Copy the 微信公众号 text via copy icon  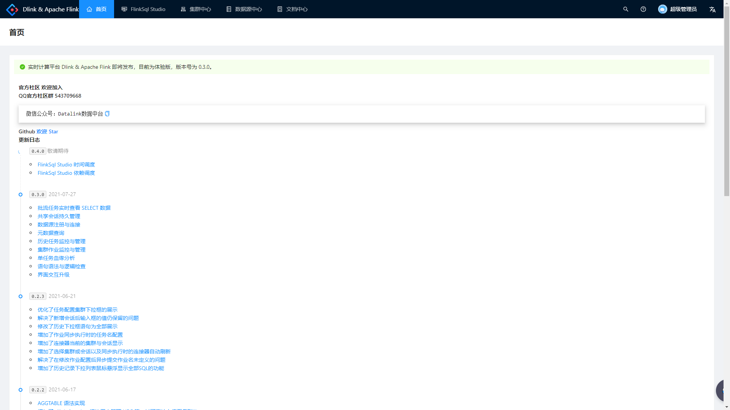click(x=107, y=114)
